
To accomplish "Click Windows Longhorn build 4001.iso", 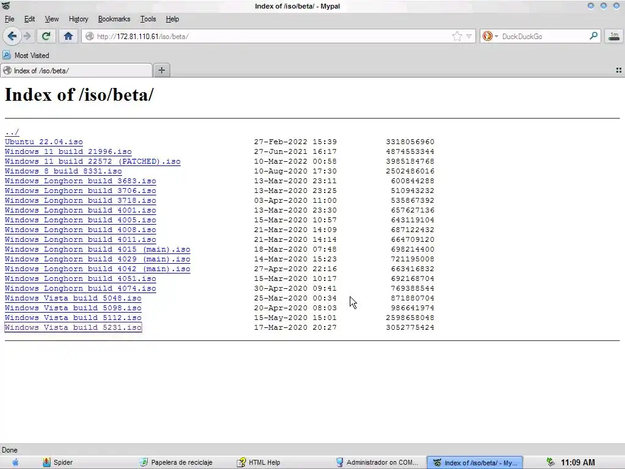I will (x=81, y=210).
